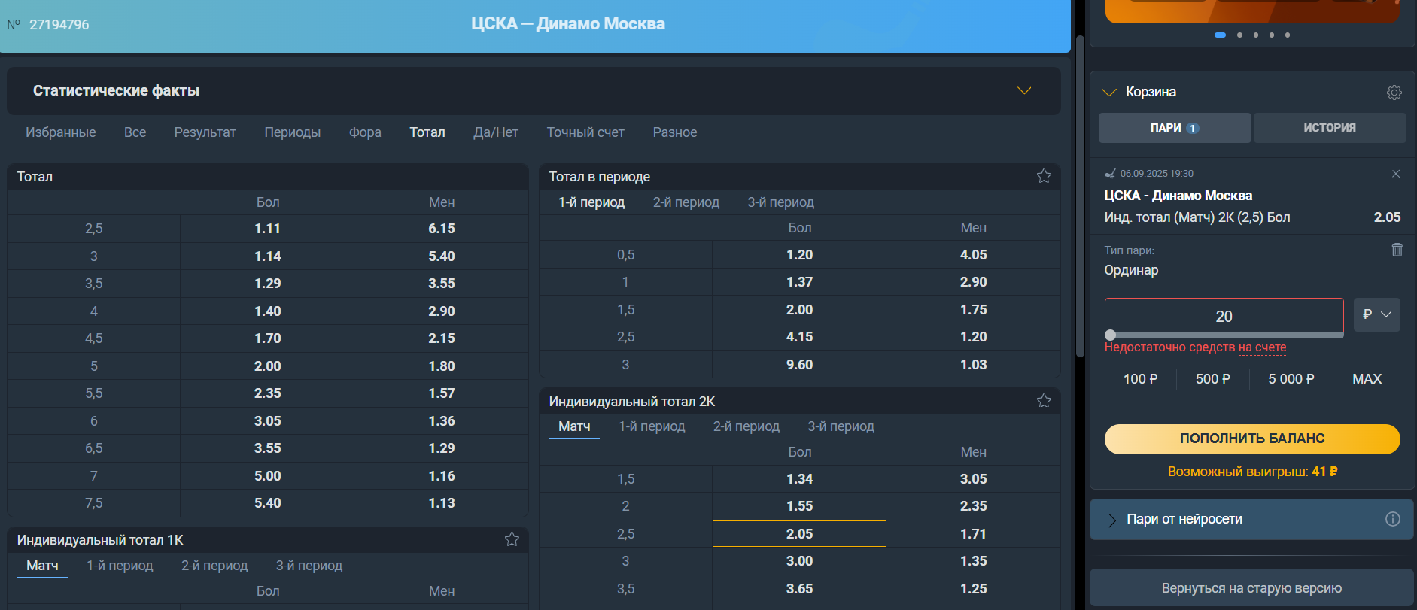
Task: Select 2-й период in Индивидуальный тотал 1К
Action: [x=214, y=566]
